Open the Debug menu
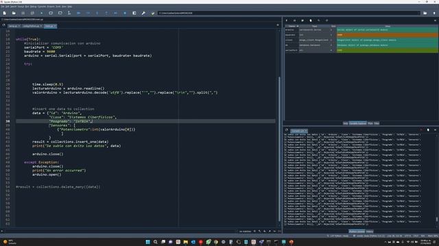 pos(34,6)
